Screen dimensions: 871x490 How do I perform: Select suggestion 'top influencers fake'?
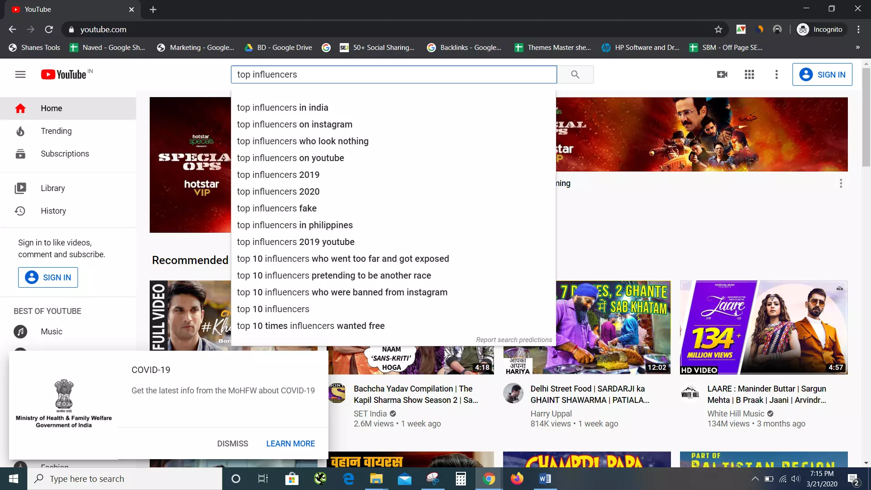click(393, 208)
